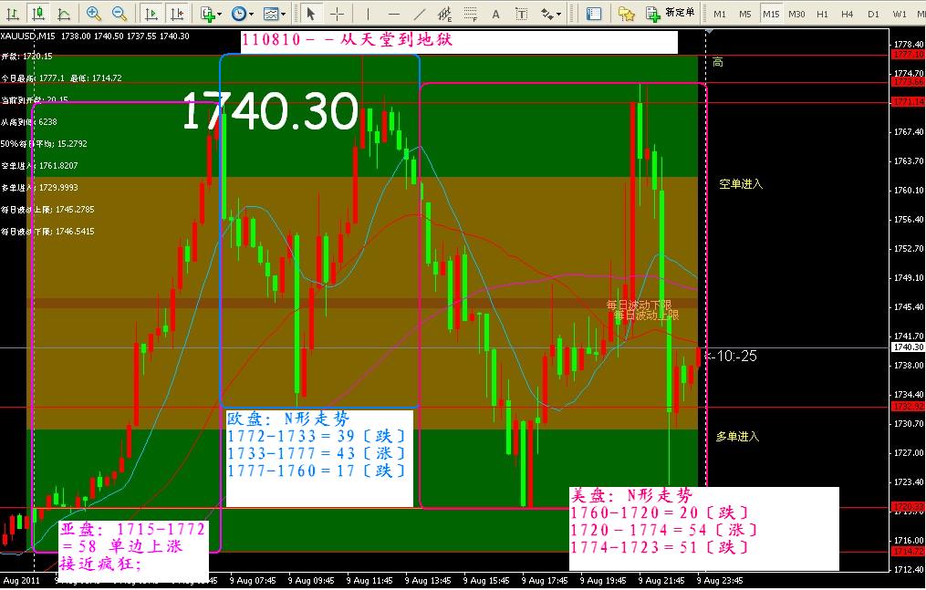Image resolution: width=926 pixels, height=590 pixels.
Task: Toggle candlestick chart mode
Action: point(37,14)
